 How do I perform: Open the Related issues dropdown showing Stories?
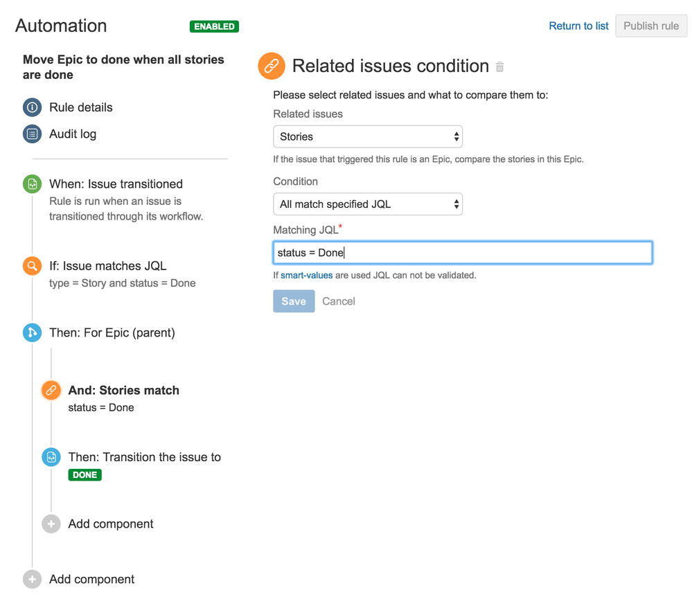tap(367, 136)
